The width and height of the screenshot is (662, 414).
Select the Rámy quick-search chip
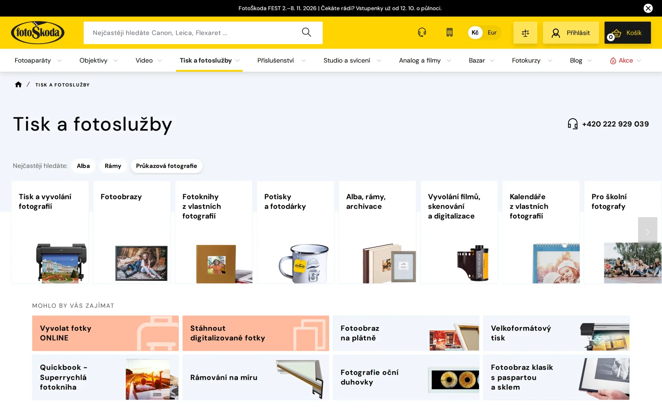(x=113, y=166)
